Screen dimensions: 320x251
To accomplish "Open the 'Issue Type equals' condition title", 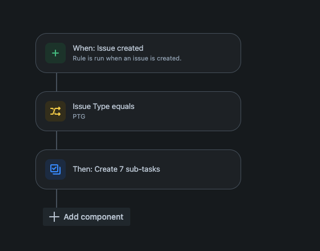I will point(103,106).
